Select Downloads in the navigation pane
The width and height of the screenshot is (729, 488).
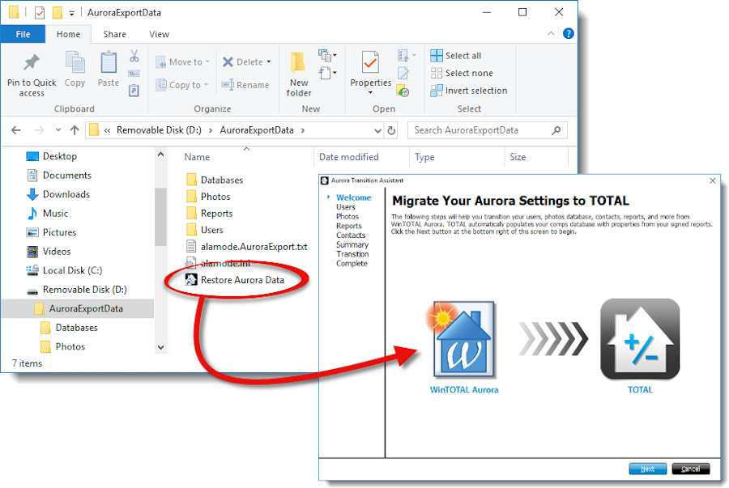pos(66,194)
